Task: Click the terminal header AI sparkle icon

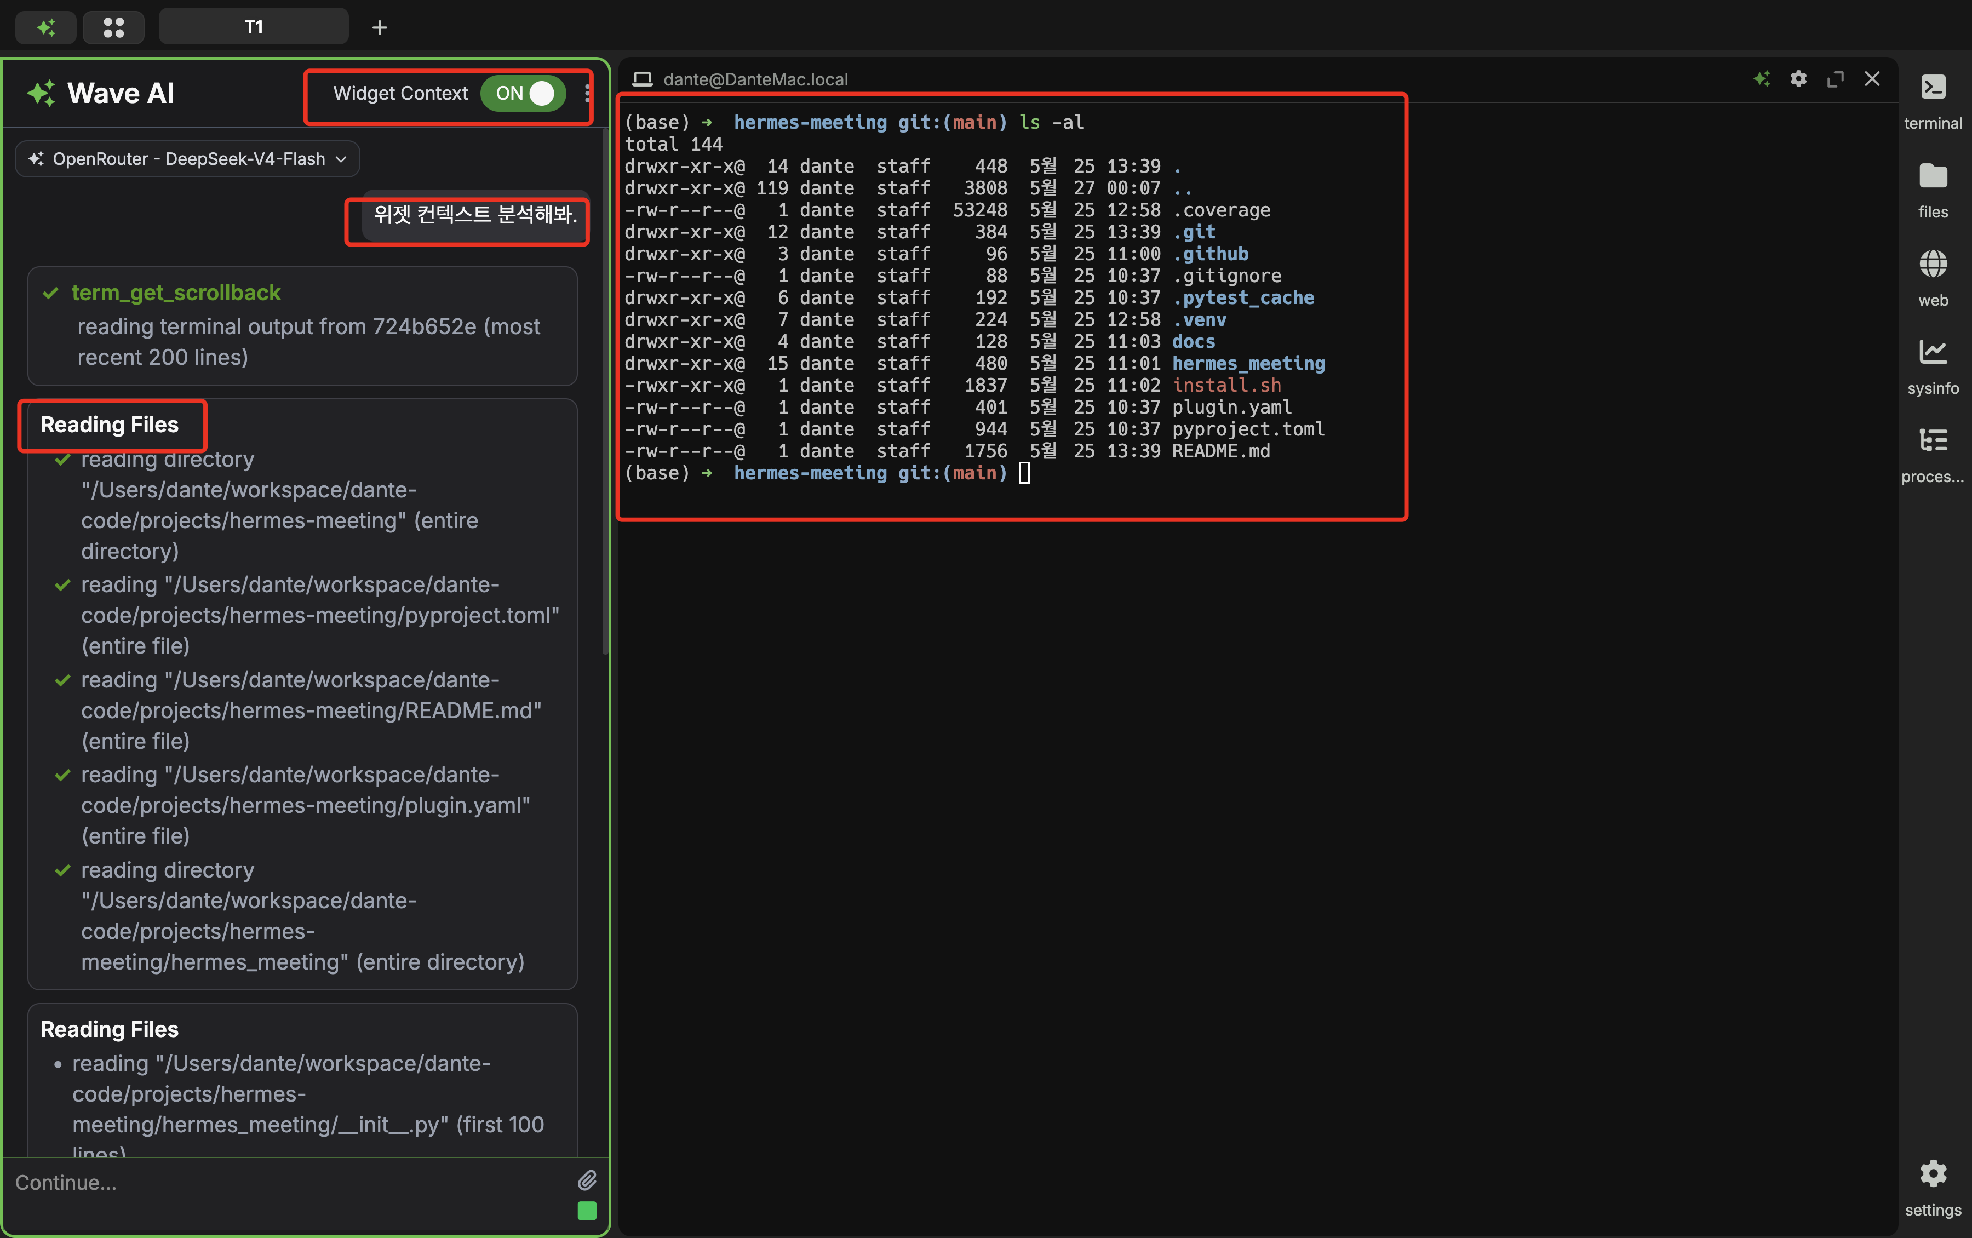Action: [1762, 78]
